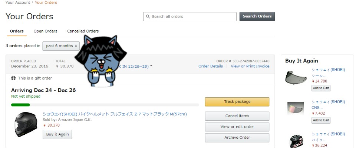Open the pink mirrored visor thumbnail
356x148 pixels.
[x=296, y=108]
